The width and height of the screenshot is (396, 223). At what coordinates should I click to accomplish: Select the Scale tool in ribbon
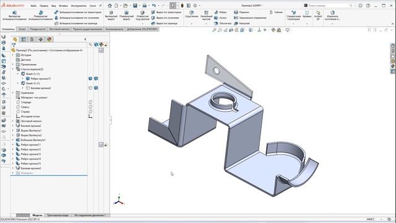coord(242,24)
